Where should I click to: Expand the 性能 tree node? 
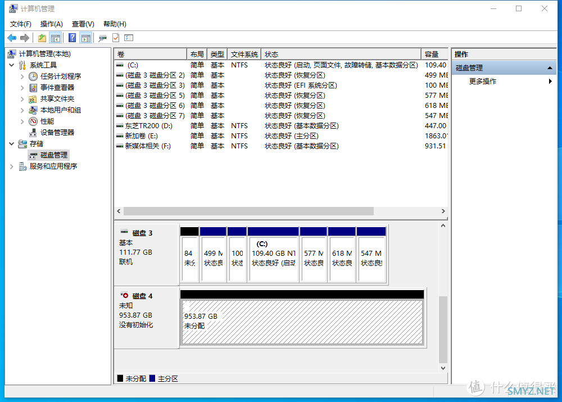coord(22,121)
